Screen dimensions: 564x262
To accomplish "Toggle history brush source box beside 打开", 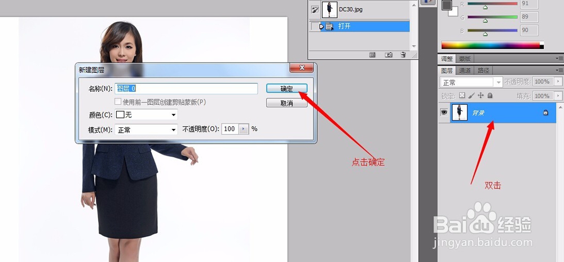I will click(315, 26).
